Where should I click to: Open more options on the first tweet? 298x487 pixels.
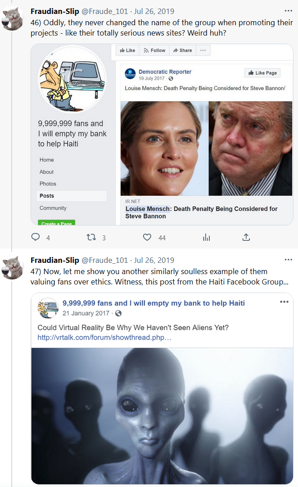[x=288, y=11]
